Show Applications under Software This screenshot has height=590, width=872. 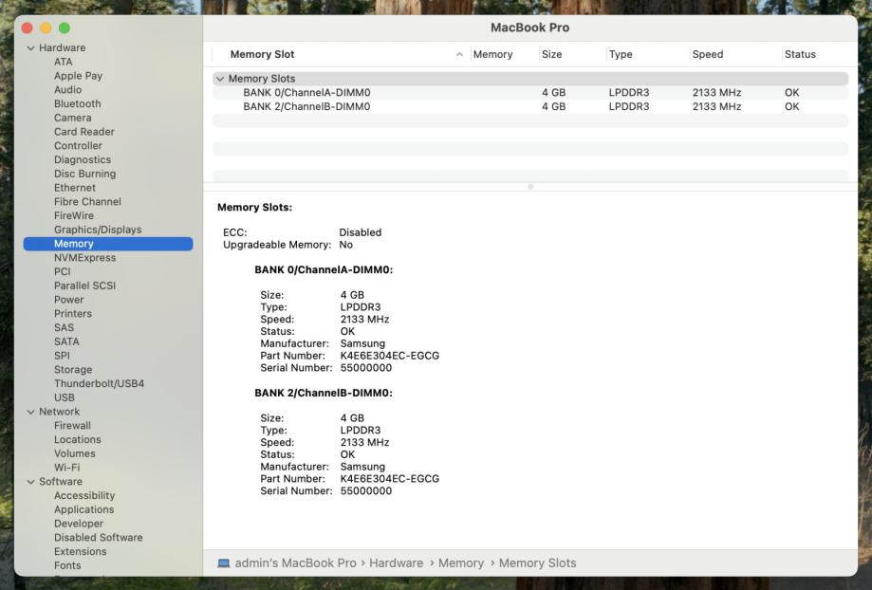(83, 509)
